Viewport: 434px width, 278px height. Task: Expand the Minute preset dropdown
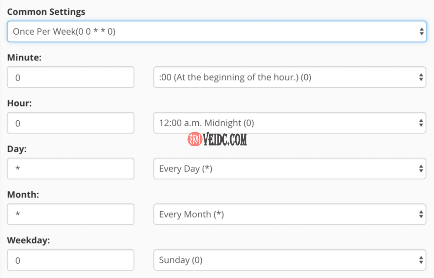pyautogui.click(x=289, y=78)
